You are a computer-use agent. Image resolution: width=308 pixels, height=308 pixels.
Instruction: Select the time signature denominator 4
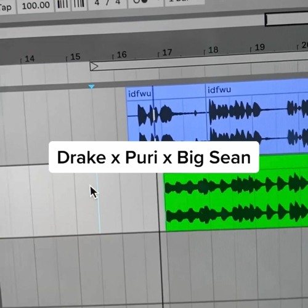tap(118, 2)
